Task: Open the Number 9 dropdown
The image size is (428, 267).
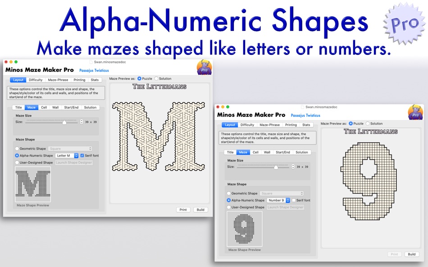Action: click(x=278, y=200)
